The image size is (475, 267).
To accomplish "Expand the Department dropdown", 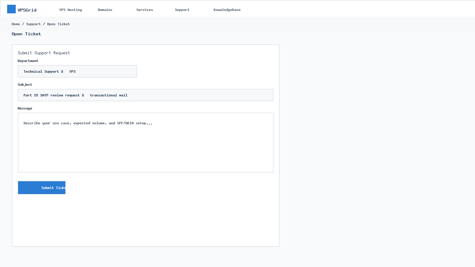I will coord(77,71).
